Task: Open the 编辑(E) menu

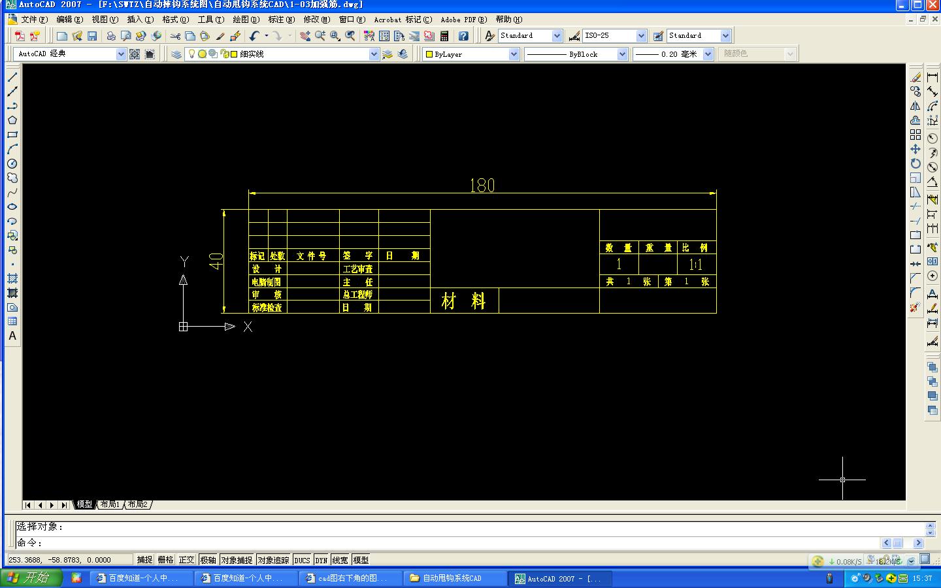Action: tap(70, 20)
